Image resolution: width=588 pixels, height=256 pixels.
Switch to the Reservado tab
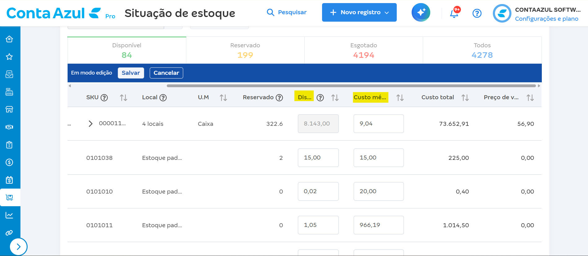(245, 50)
